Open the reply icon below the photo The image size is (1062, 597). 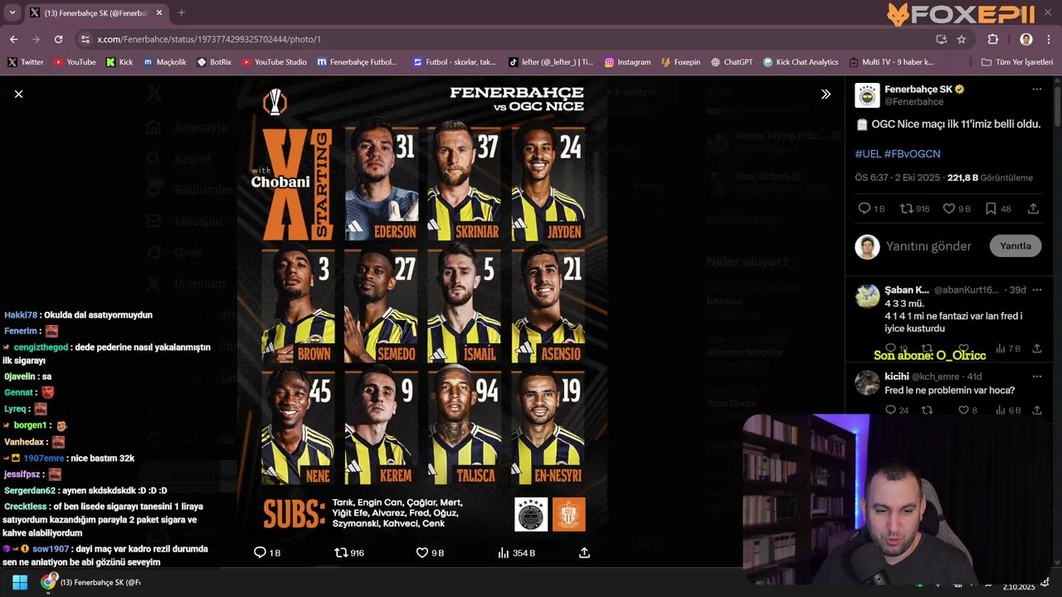(260, 552)
